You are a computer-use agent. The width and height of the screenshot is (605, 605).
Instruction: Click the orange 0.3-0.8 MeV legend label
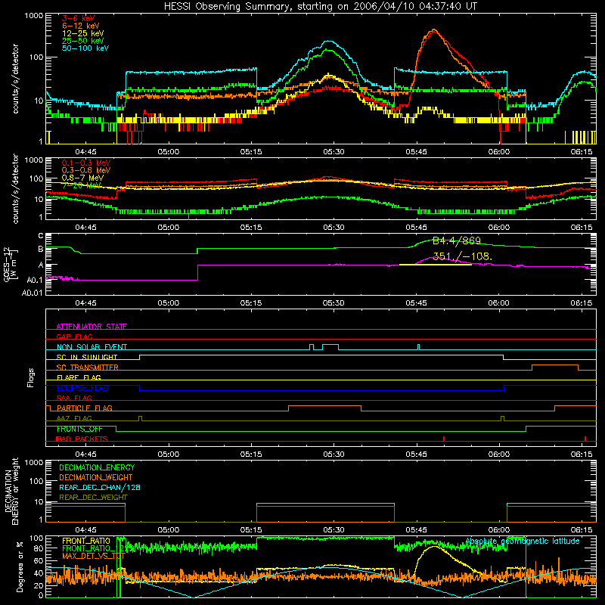(86, 170)
